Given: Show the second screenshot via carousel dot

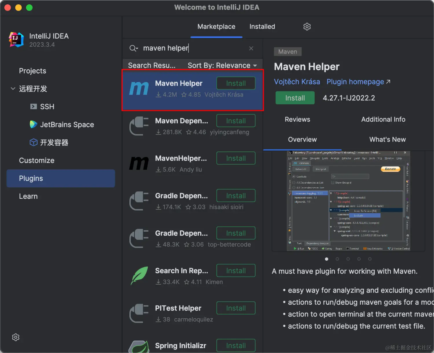Looking at the screenshot, I should (x=337, y=259).
